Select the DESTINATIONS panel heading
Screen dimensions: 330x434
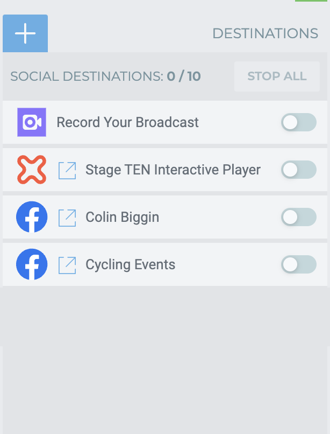click(x=266, y=33)
